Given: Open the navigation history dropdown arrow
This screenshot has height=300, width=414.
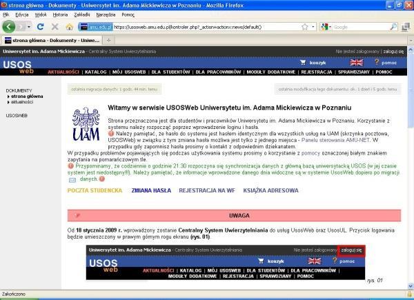Looking at the screenshot, I should (29, 27).
